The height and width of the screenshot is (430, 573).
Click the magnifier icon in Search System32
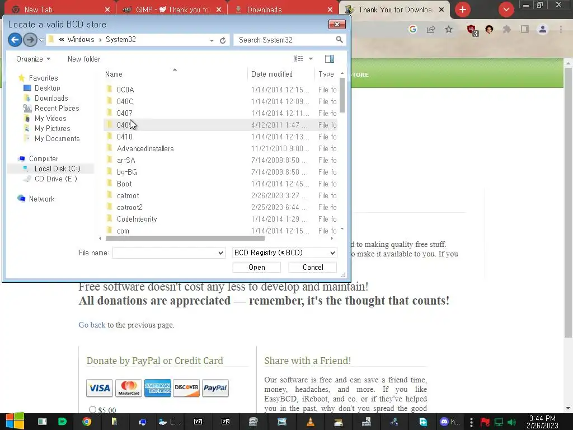339,40
